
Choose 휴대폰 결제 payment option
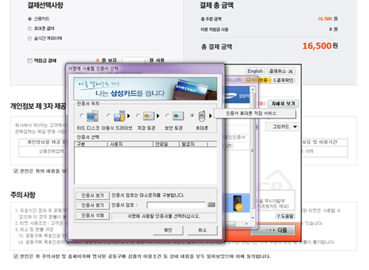(29, 29)
